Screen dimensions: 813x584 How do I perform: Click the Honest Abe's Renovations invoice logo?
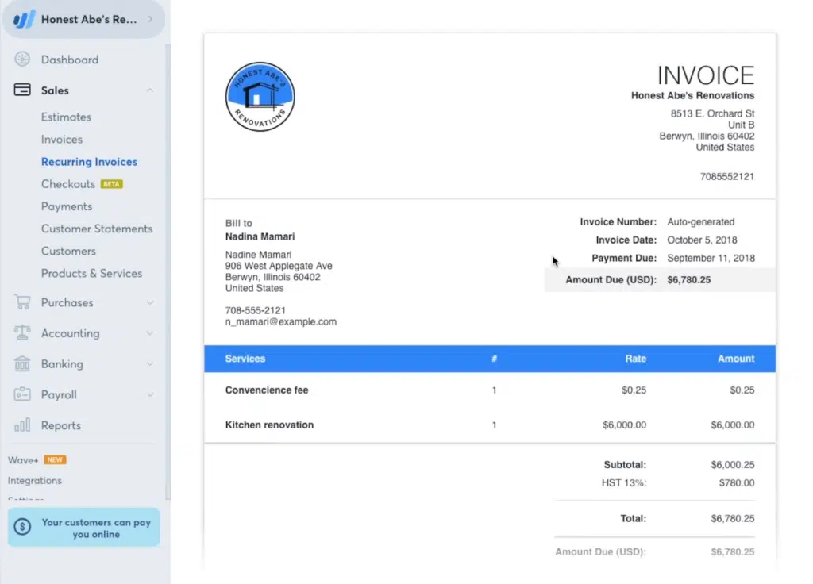pyautogui.click(x=260, y=97)
